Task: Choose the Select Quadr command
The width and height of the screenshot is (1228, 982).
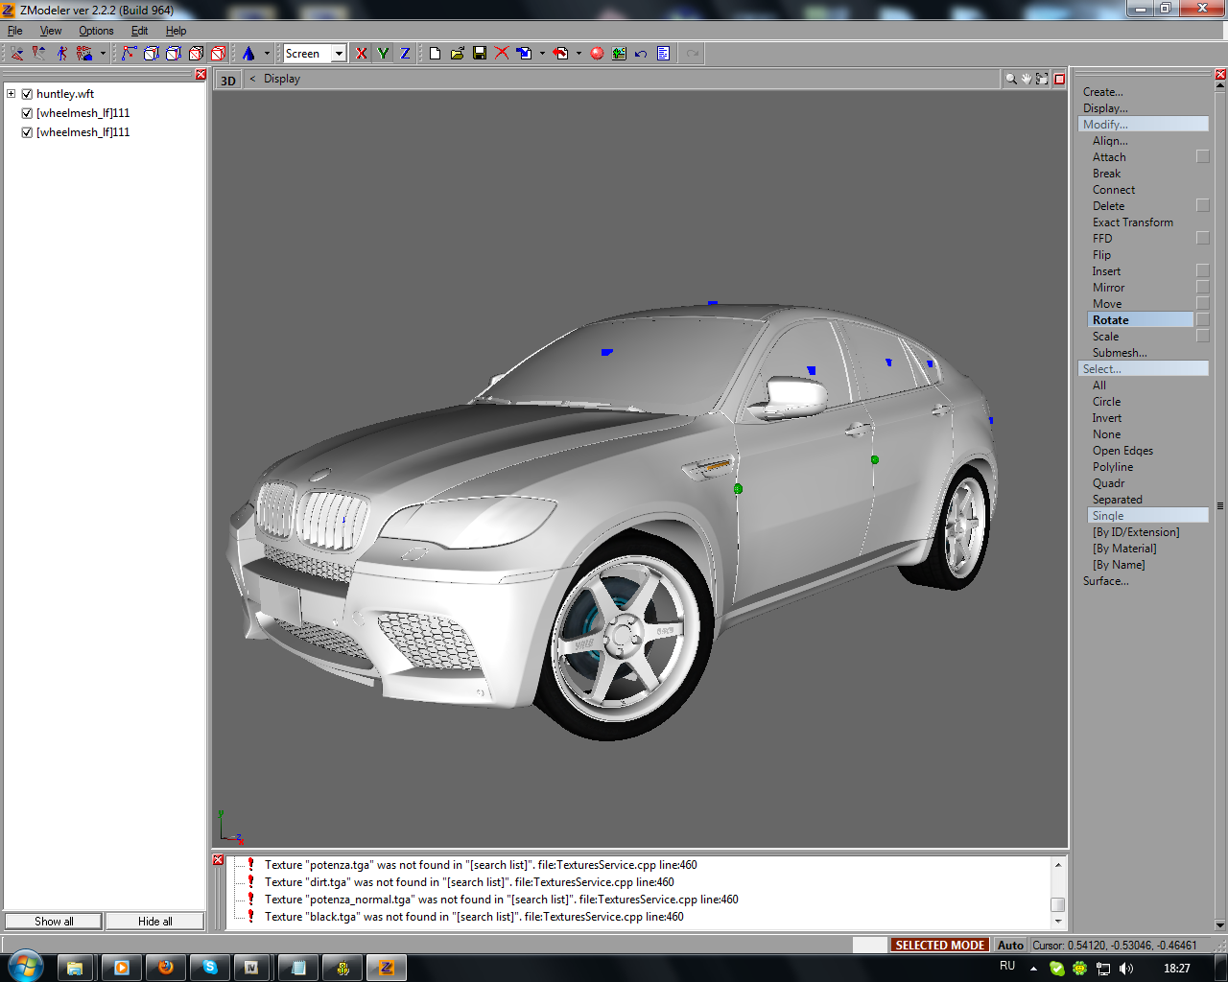Action: point(1108,483)
